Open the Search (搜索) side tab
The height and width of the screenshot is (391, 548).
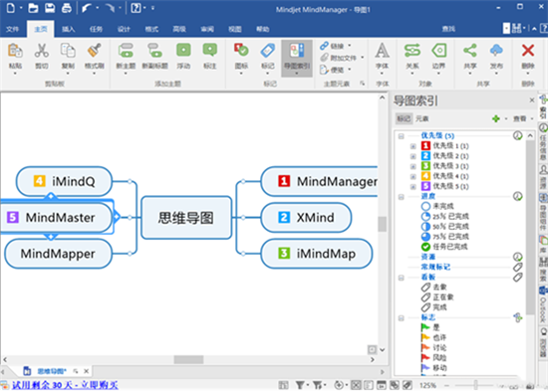click(543, 270)
